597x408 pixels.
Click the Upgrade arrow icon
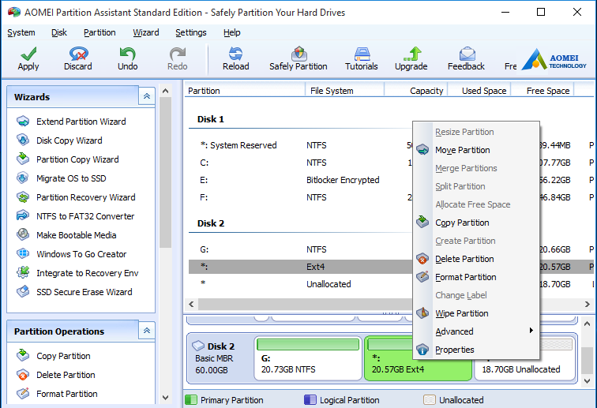(413, 54)
